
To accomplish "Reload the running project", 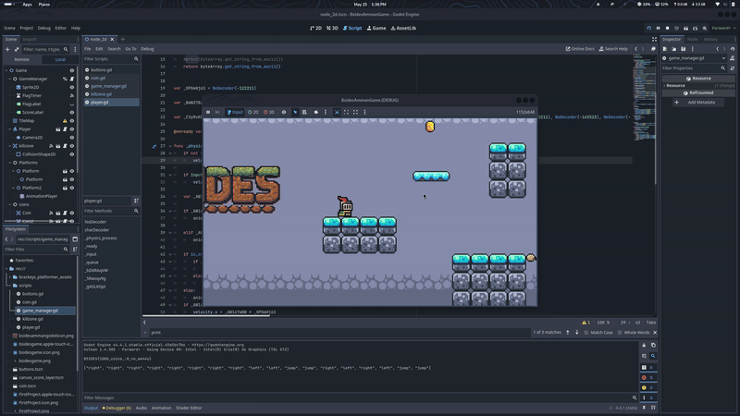I will 649,29.
